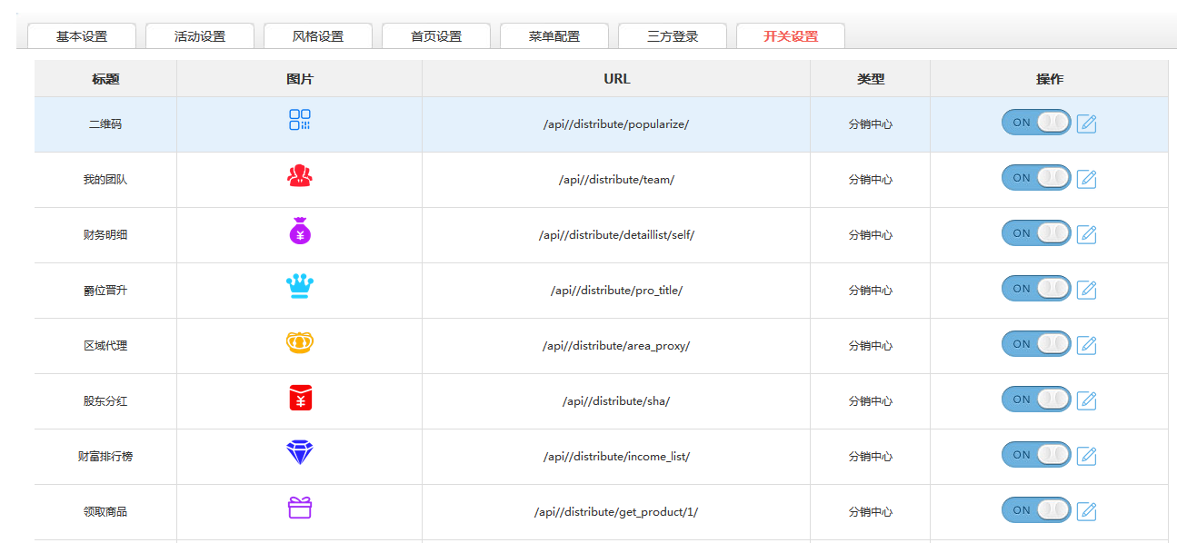Click the red envelope icon for 股东分红
Screen dimensions: 1177x543
click(x=299, y=398)
